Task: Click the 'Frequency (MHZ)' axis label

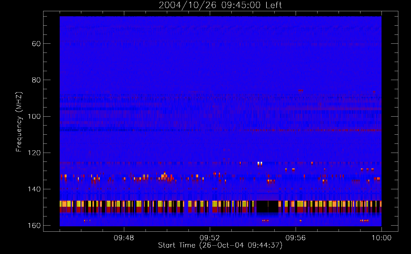Action: [x=19, y=122]
